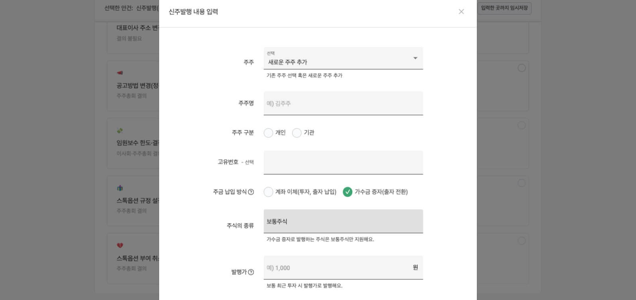636x300 pixels.
Task: Click help icon next to 발행가
Action: pyautogui.click(x=251, y=272)
